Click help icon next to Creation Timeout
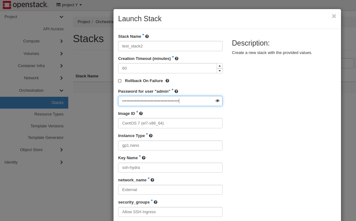 click(177, 59)
